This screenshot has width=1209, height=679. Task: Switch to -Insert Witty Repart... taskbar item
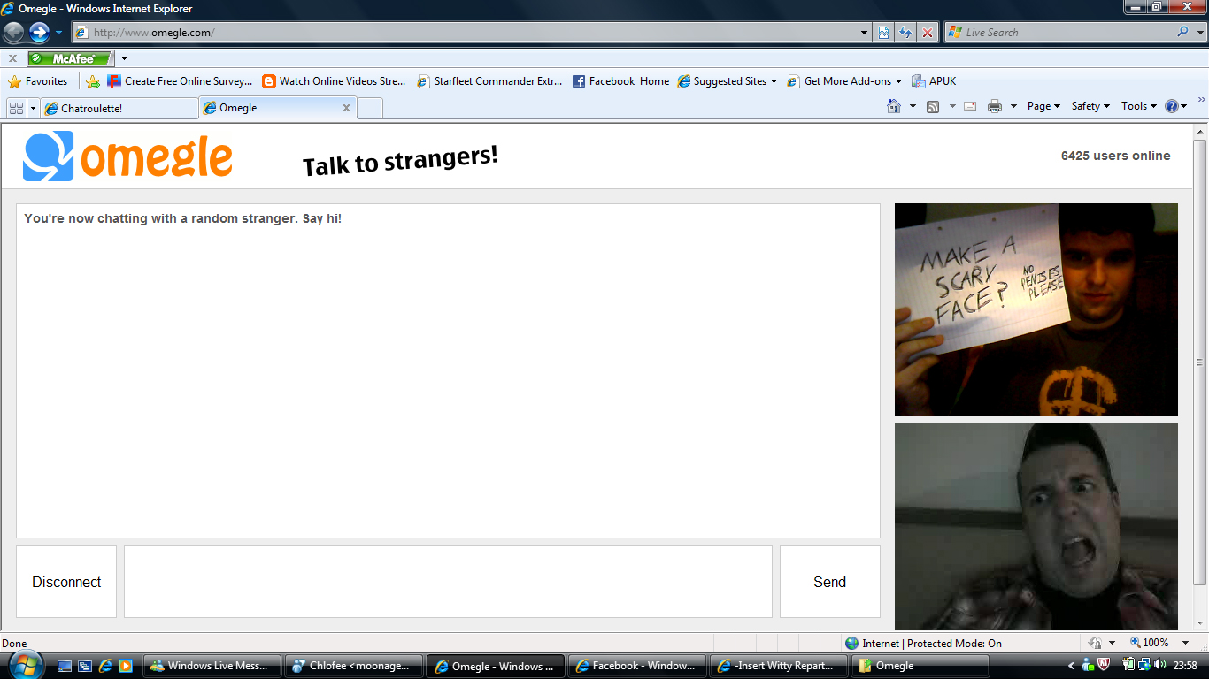click(778, 666)
